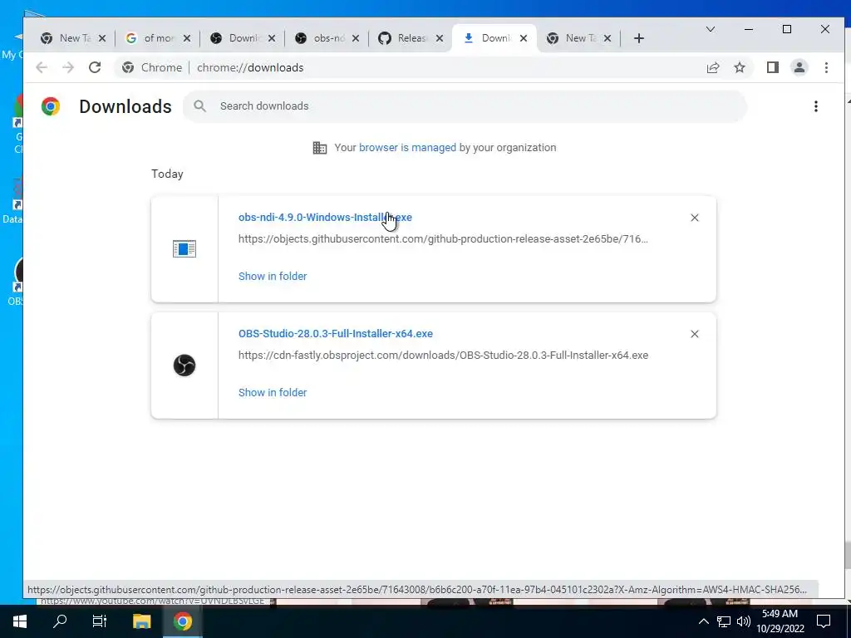Close the Google search tab
The height and width of the screenshot is (638, 851).
[x=187, y=38]
